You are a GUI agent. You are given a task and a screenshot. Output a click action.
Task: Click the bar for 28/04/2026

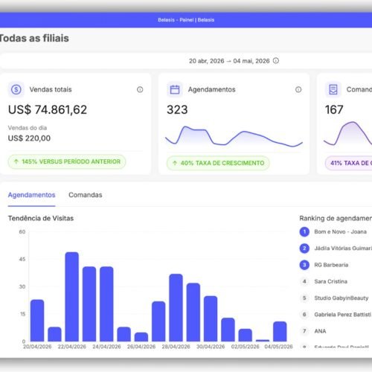[176, 307]
